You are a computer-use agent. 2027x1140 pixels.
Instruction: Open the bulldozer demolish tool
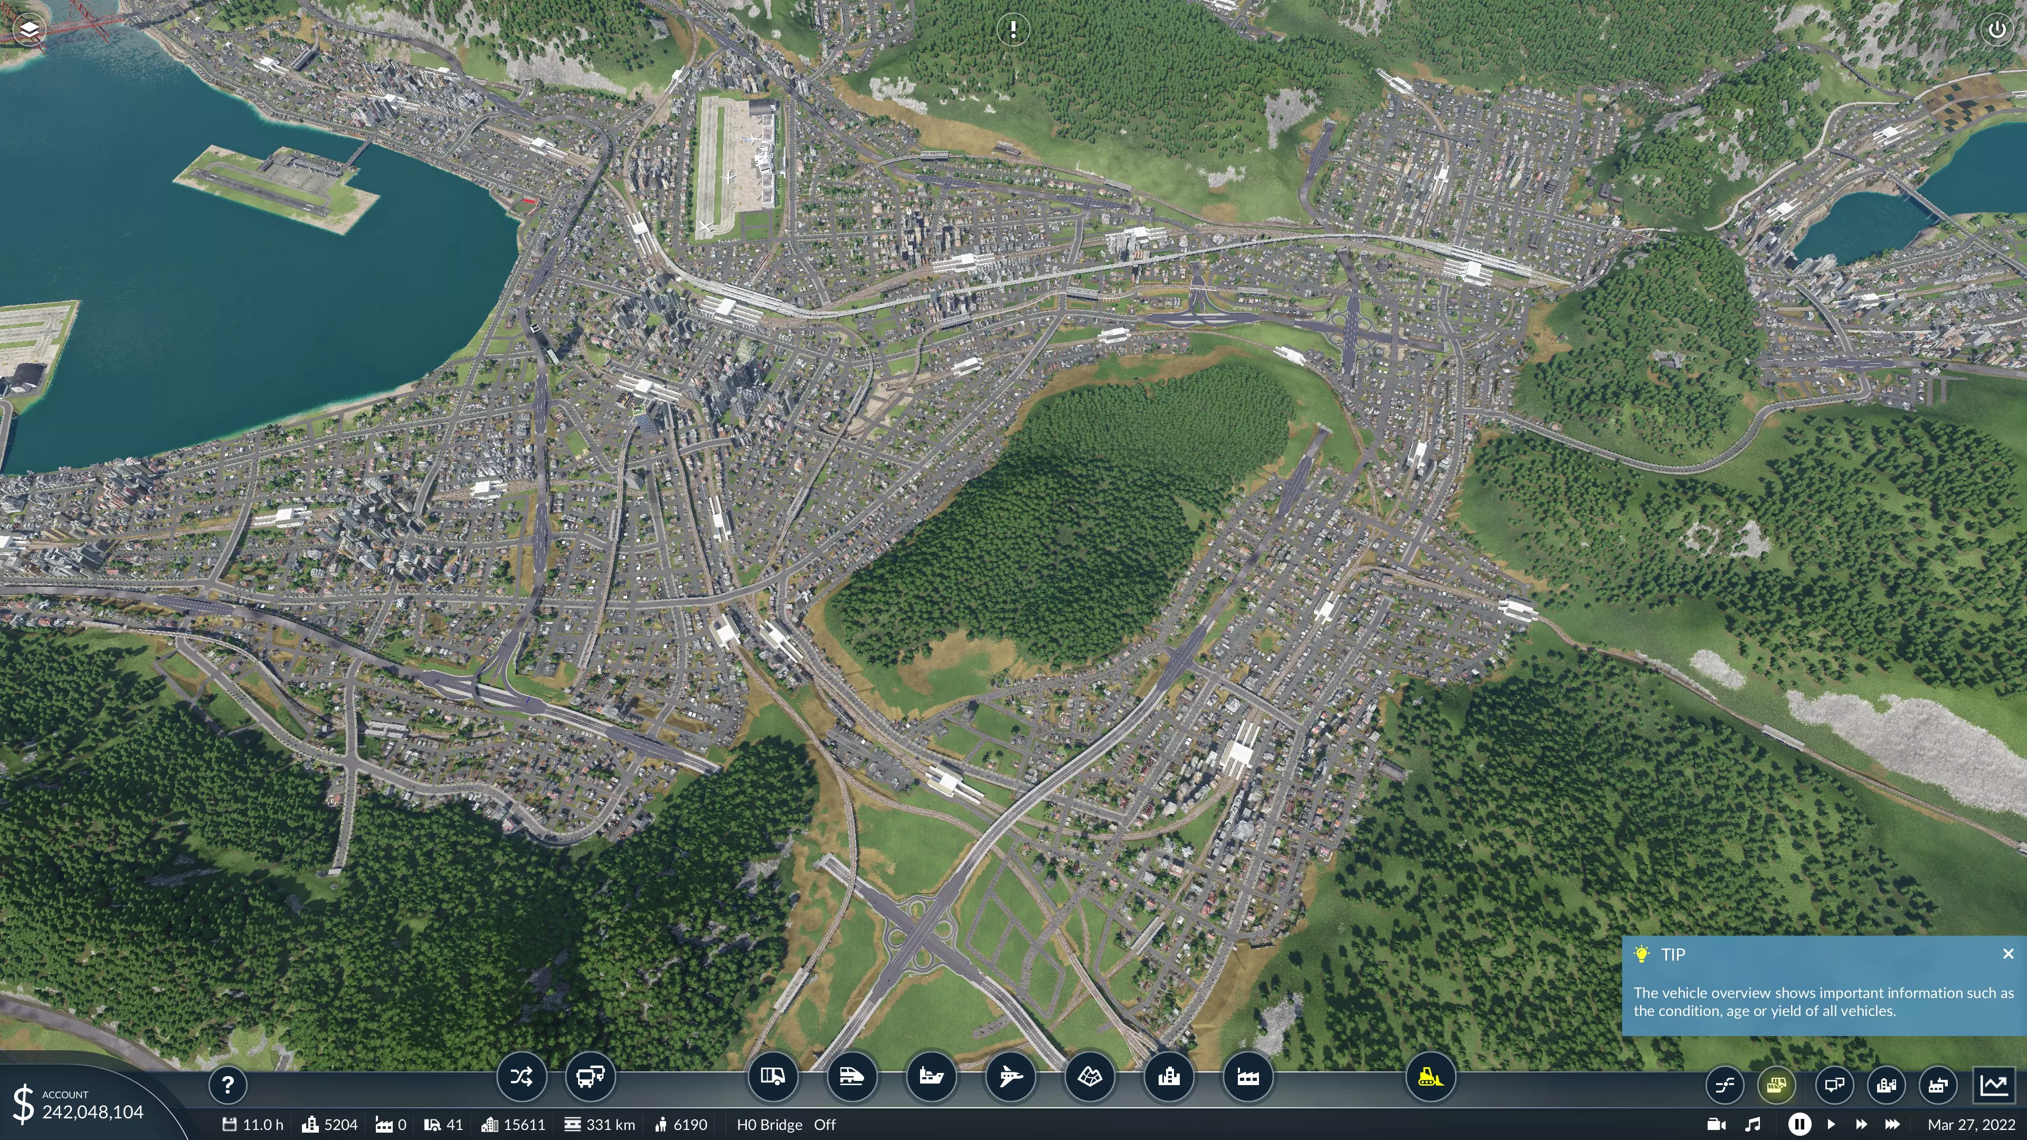1430,1076
